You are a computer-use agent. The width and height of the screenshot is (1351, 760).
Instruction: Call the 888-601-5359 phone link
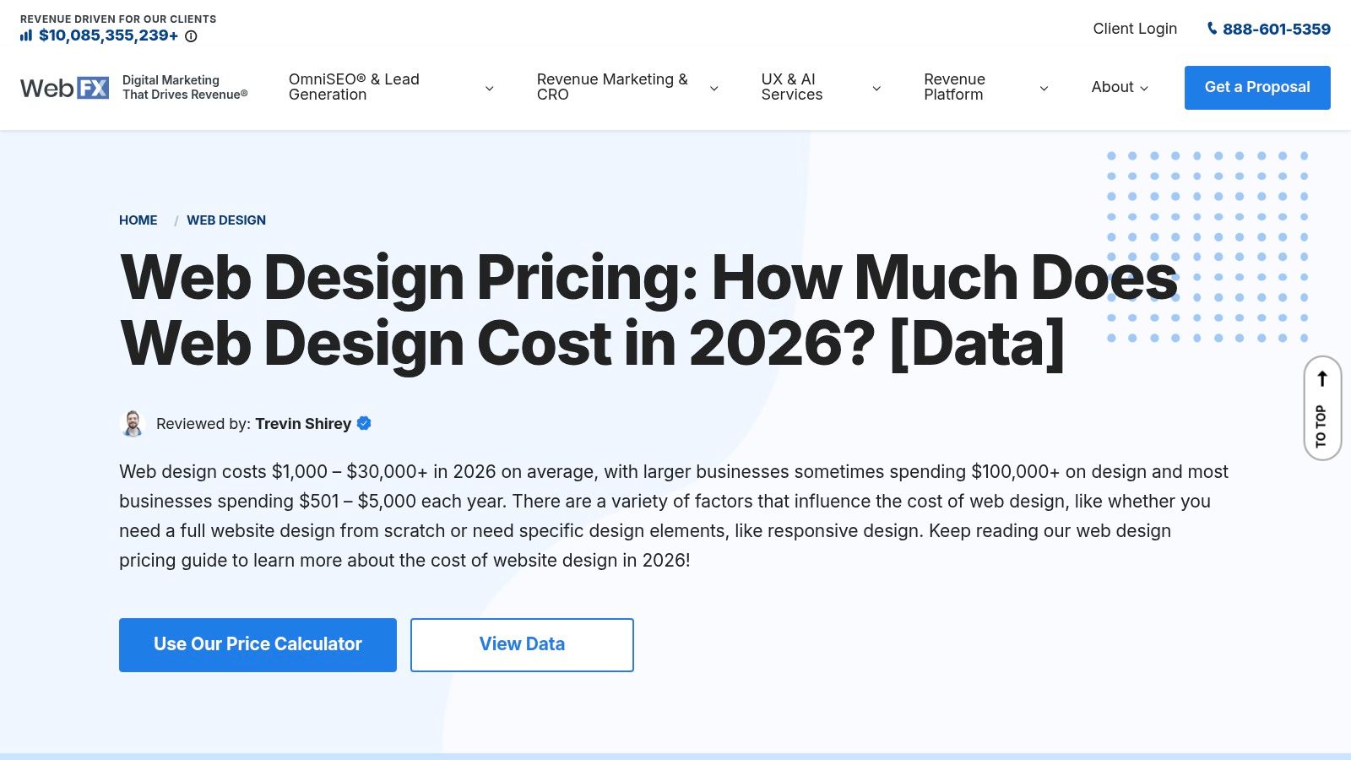pos(1276,29)
